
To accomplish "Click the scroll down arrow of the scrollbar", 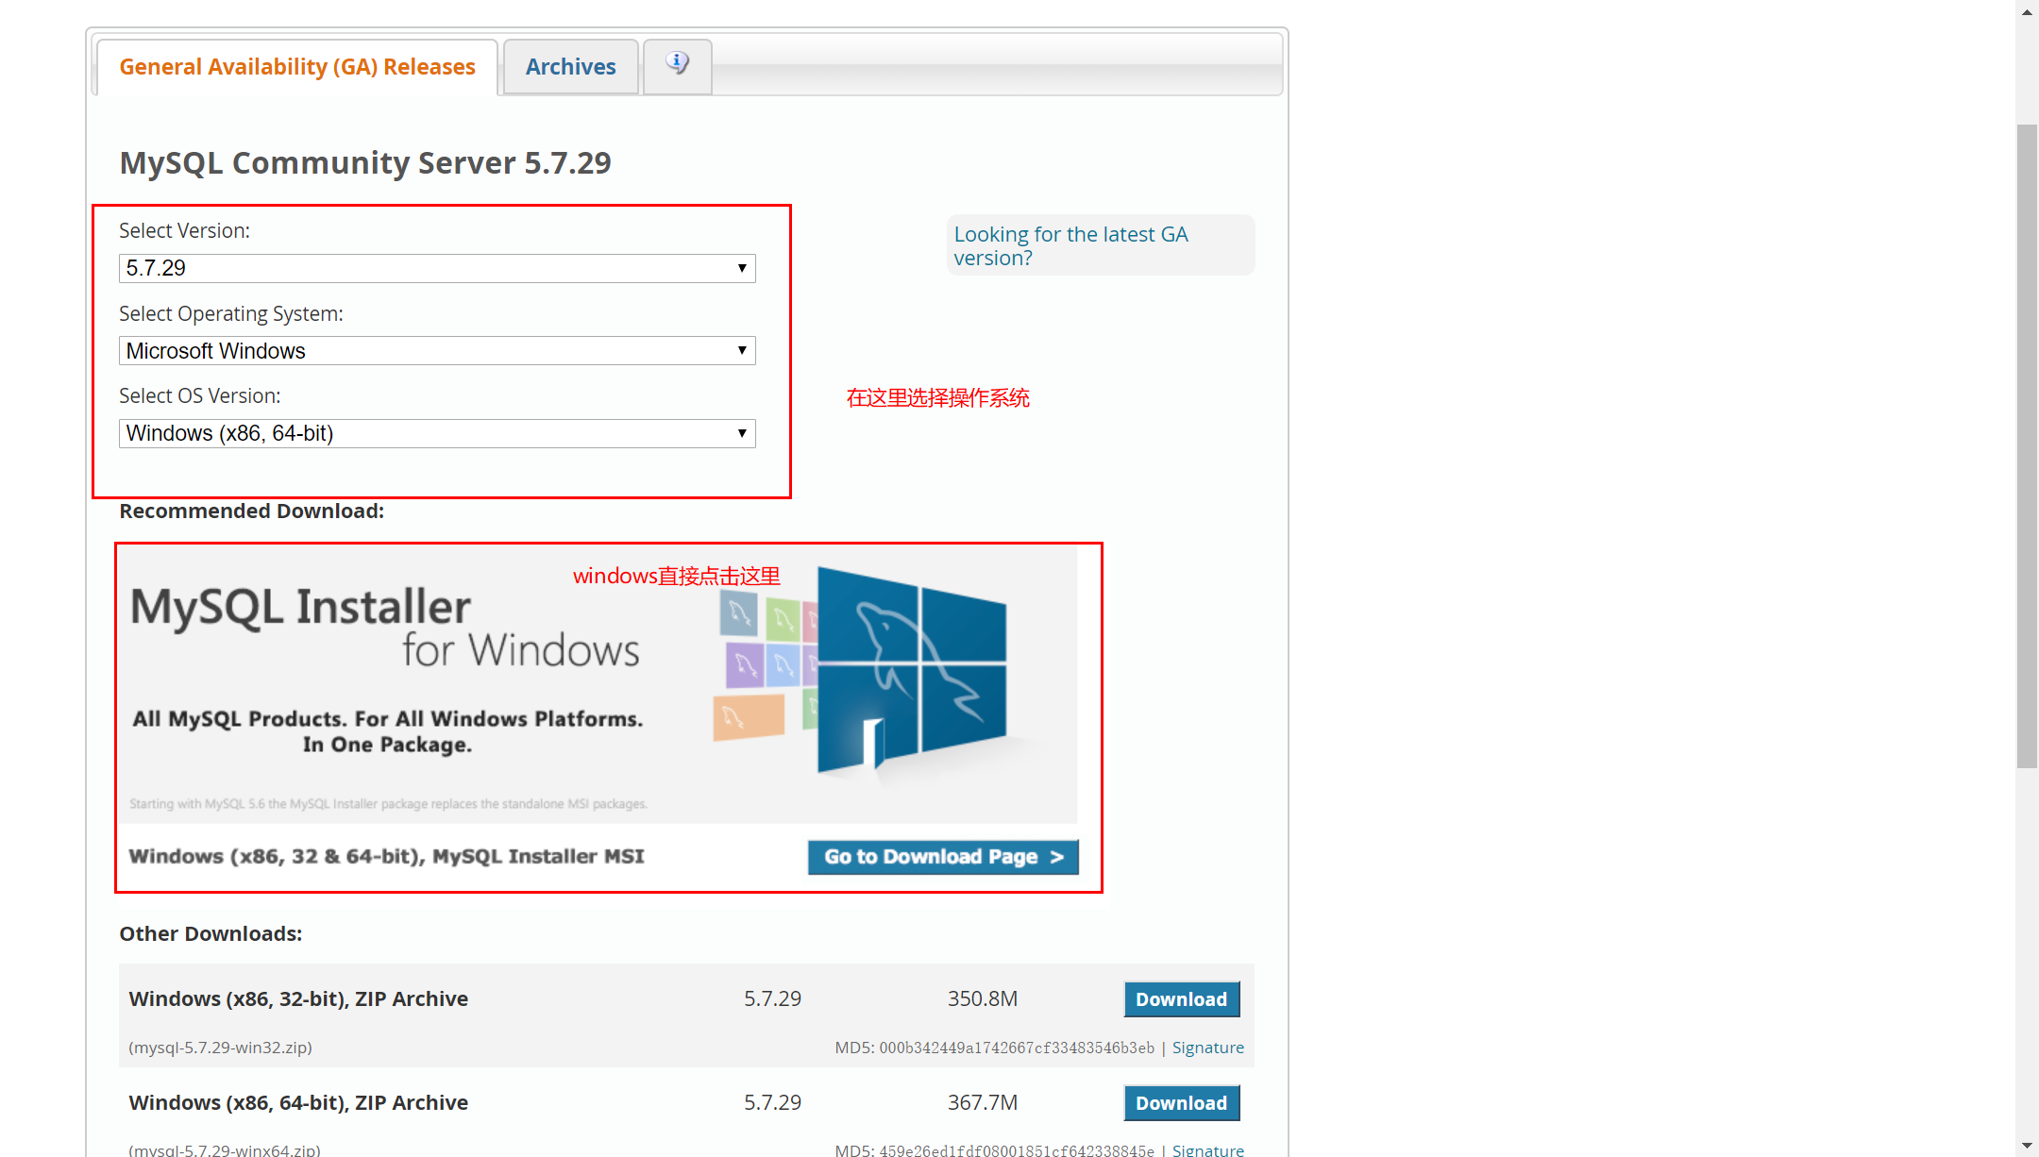I will (x=2027, y=1146).
